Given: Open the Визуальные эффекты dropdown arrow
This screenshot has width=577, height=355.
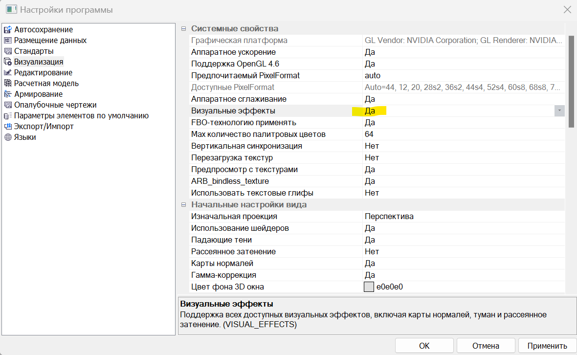Looking at the screenshot, I should coord(559,111).
